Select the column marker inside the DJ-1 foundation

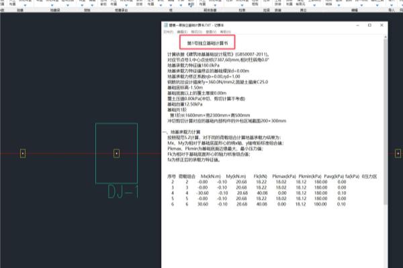116,153
